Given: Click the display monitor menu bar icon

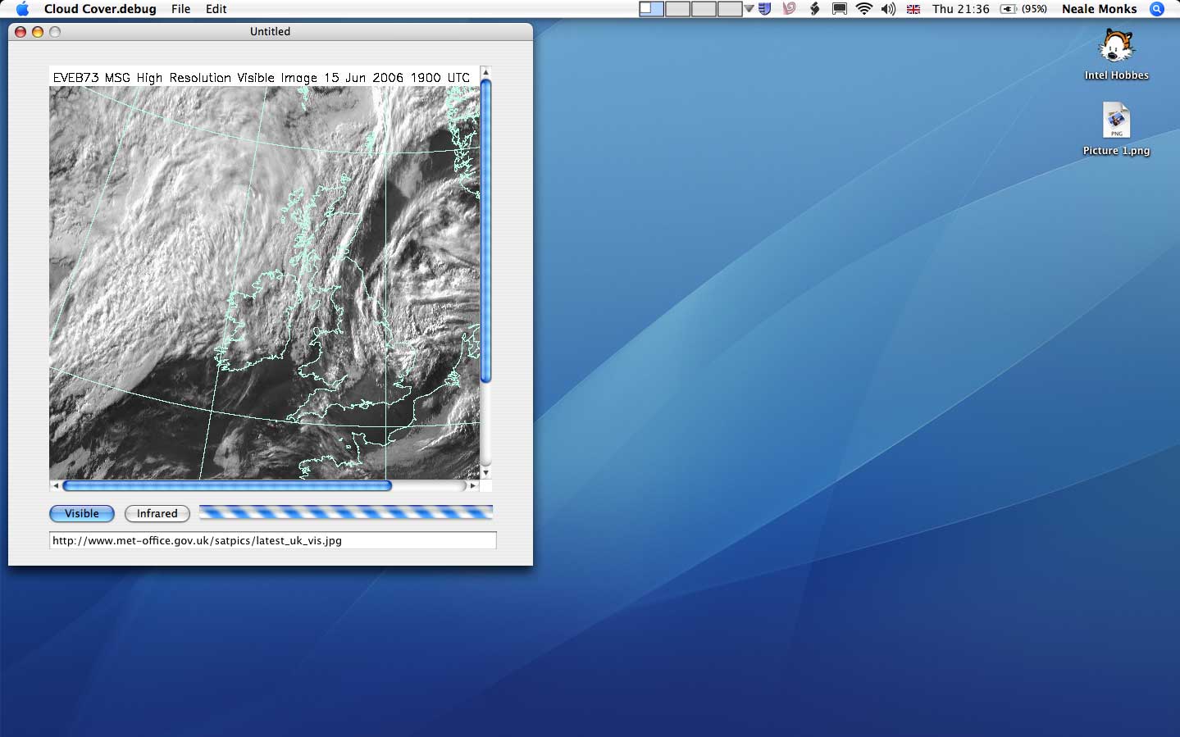Looking at the screenshot, I should 840,9.
